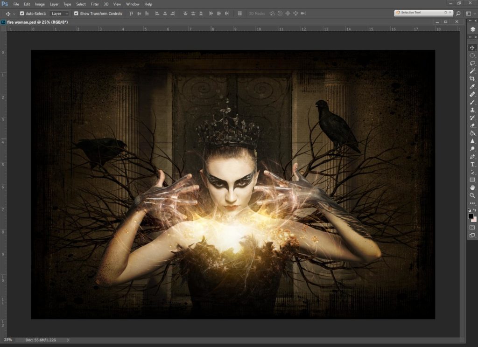
Task: Click the Magic Wand tool
Action: tap(472, 71)
